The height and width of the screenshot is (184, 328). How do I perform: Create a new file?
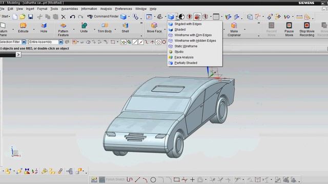[15, 17]
